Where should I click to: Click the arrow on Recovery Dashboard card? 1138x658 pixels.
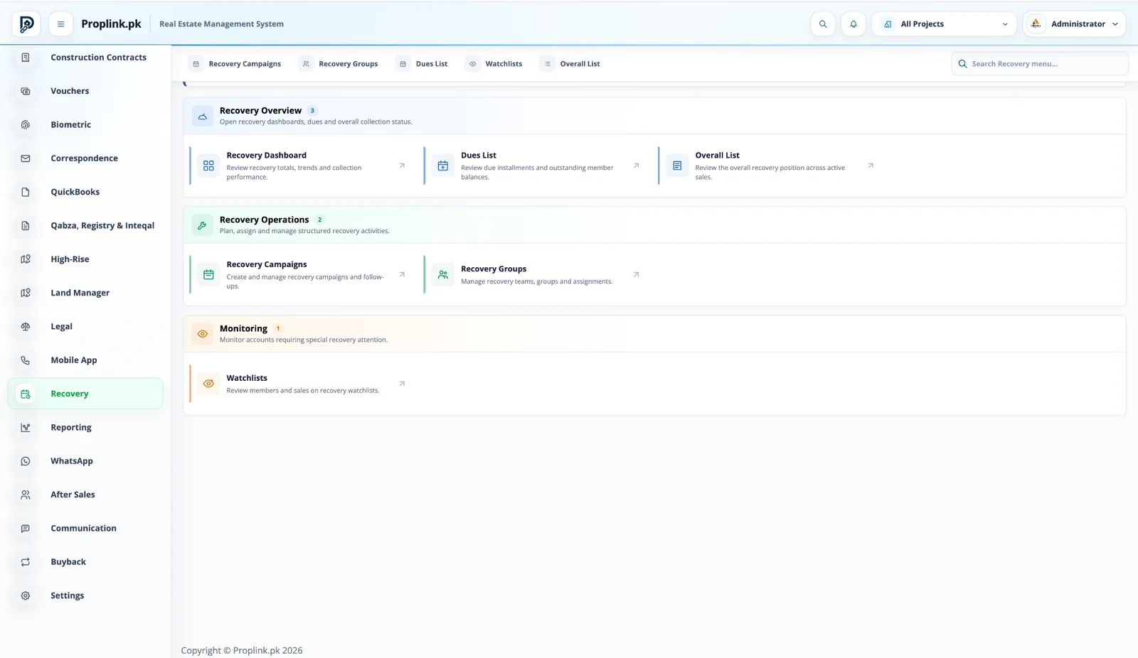point(402,166)
